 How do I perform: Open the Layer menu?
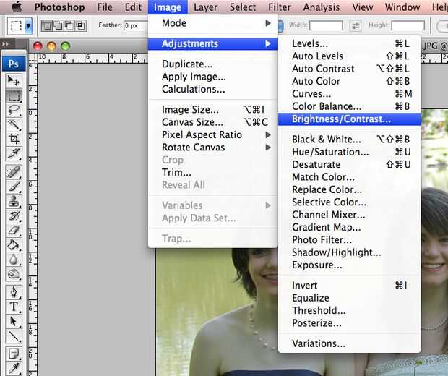coord(205,7)
